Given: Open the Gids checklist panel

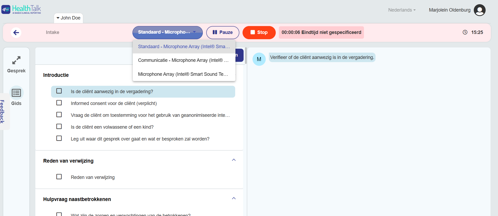Looking at the screenshot, I should coord(16,93).
